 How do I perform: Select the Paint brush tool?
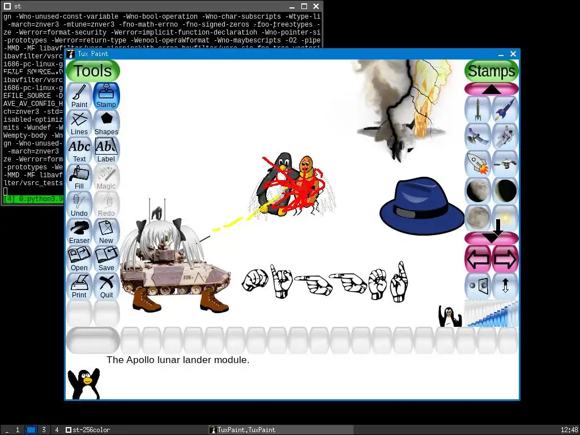click(79, 95)
